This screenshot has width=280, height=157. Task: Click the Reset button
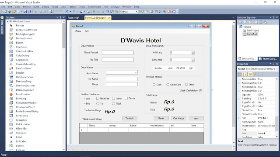pos(161,118)
